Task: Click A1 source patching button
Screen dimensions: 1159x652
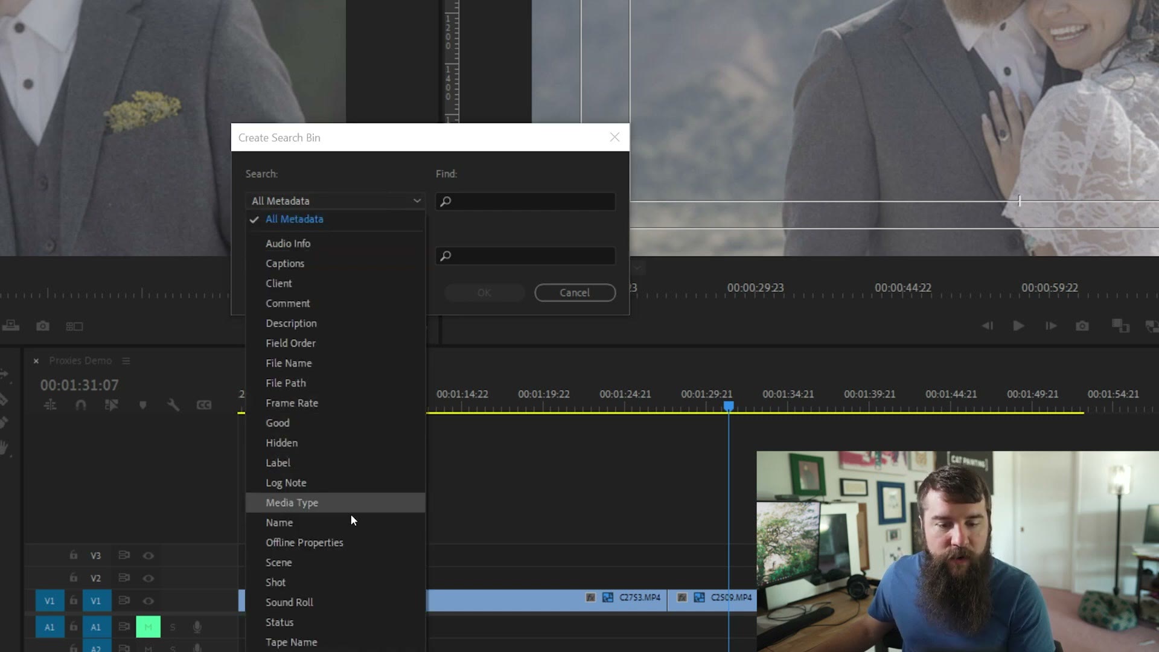Action: (49, 627)
